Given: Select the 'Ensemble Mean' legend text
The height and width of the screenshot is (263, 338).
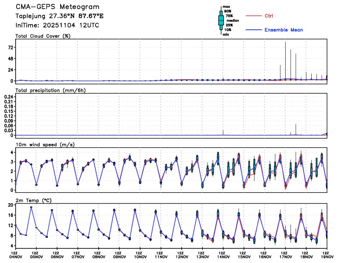Looking at the screenshot, I should click(283, 30).
